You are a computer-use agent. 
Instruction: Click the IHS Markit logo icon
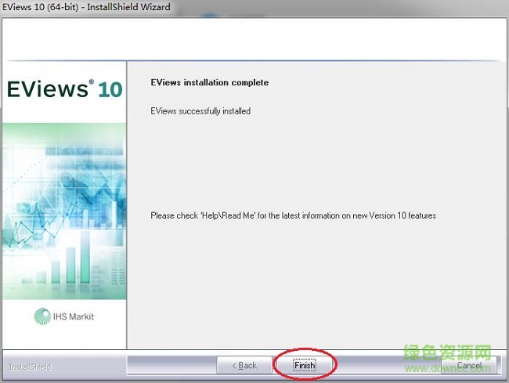(x=42, y=316)
